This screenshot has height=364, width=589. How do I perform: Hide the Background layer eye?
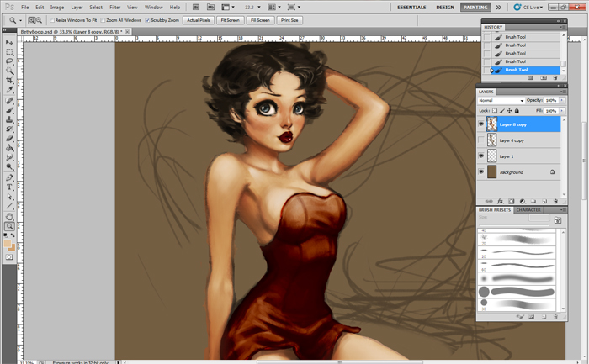point(481,171)
